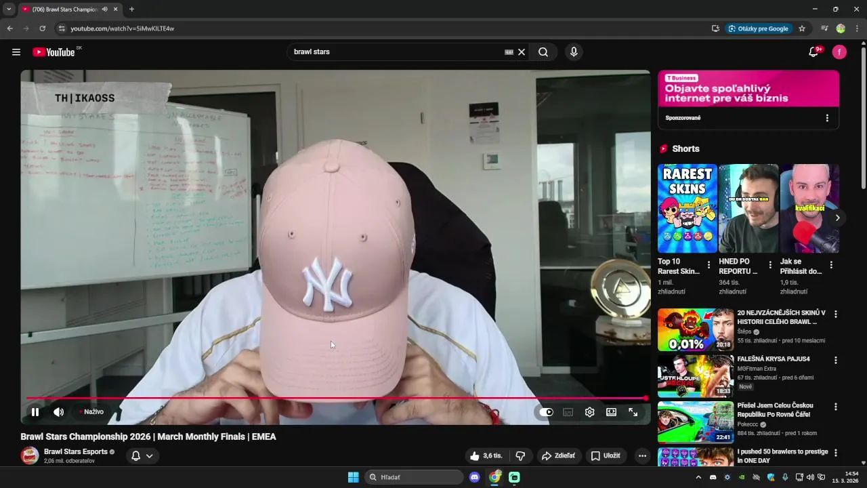Open the YouTube guide hamburger menu

[x=16, y=52]
